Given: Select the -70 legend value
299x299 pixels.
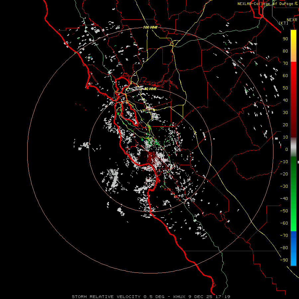Looking at the screenshot, I should [x=284, y=236].
